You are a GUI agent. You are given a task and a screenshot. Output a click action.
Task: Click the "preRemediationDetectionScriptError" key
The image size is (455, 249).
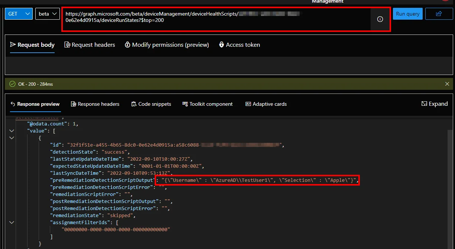(x=101, y=187)
